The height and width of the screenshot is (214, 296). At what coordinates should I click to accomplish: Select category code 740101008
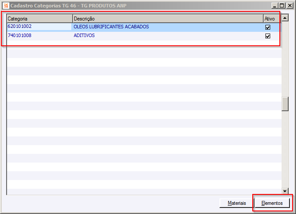(x=20, y=35)
